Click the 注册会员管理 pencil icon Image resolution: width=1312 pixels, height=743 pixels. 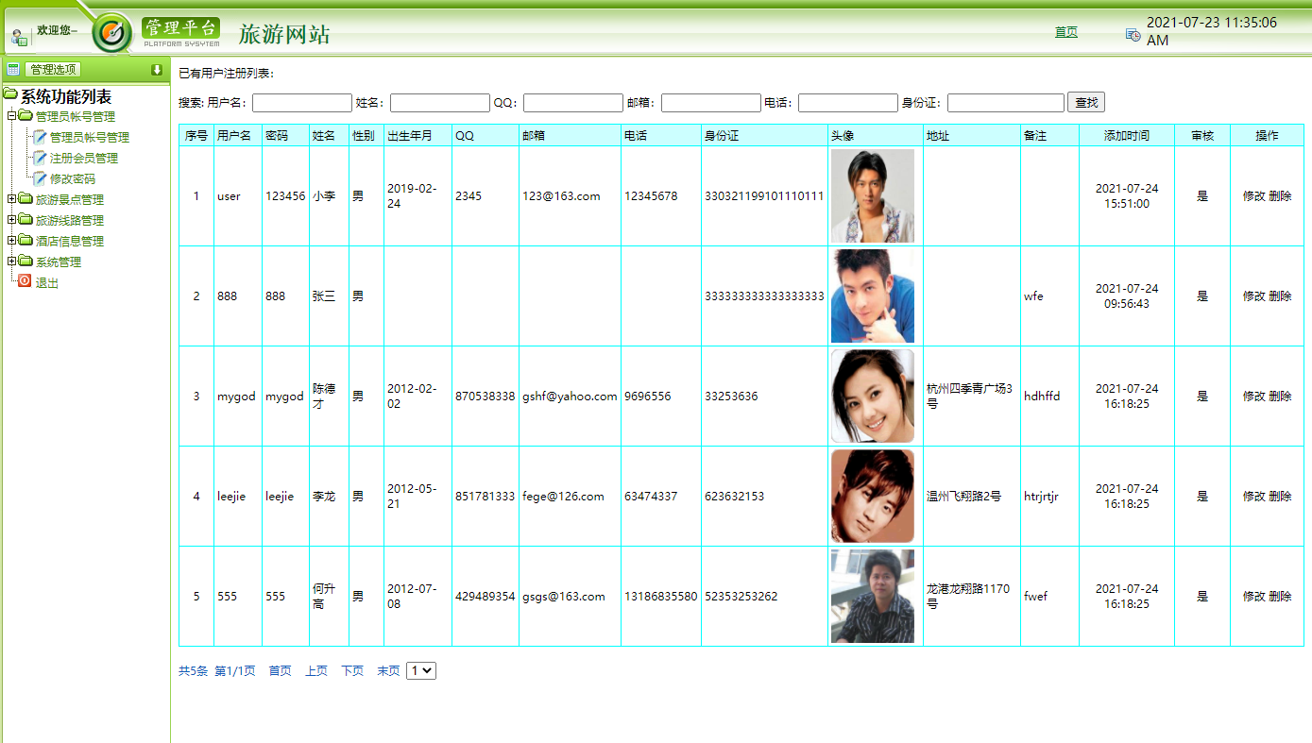pyautogui.click(x=41, y=158)
